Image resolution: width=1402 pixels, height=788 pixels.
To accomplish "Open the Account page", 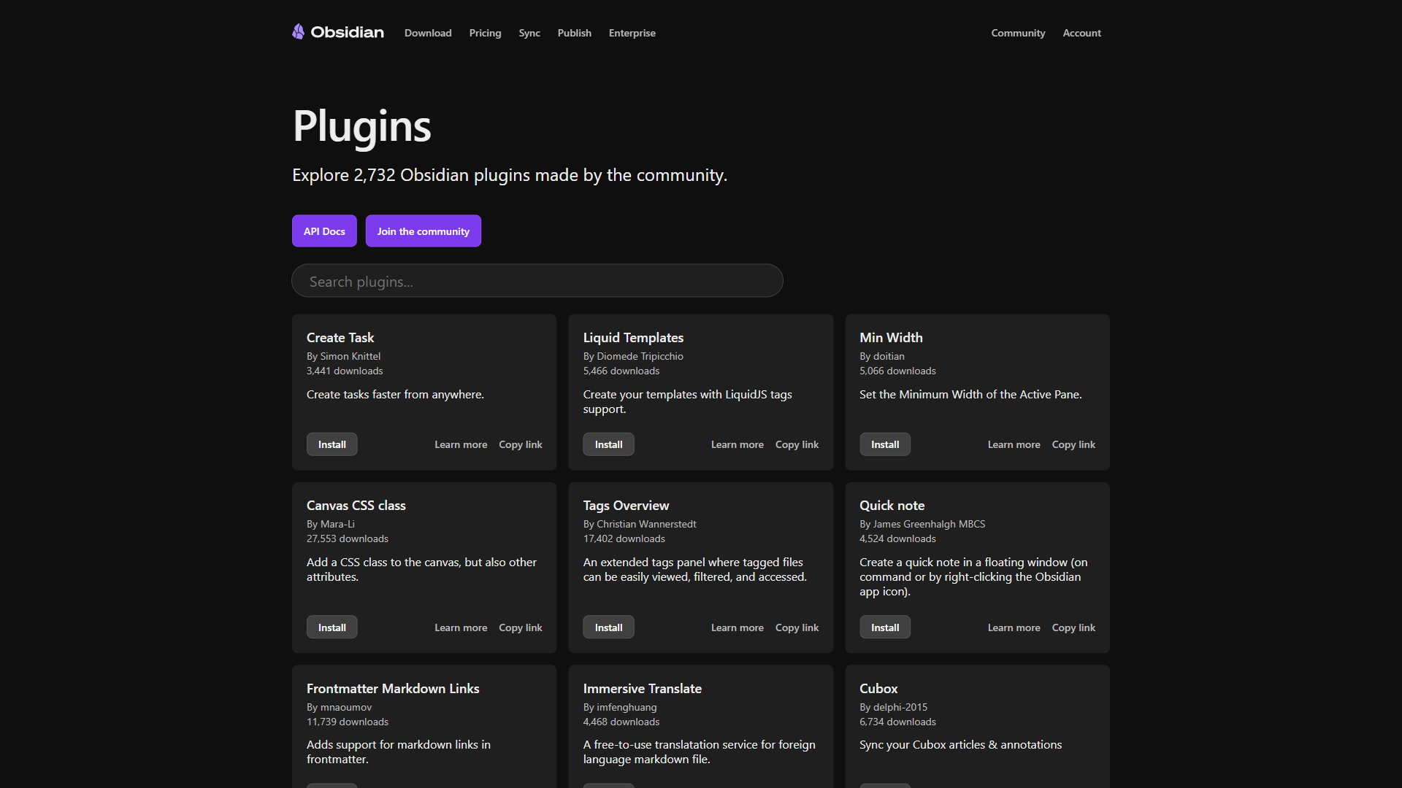I will click(1081, 33).
